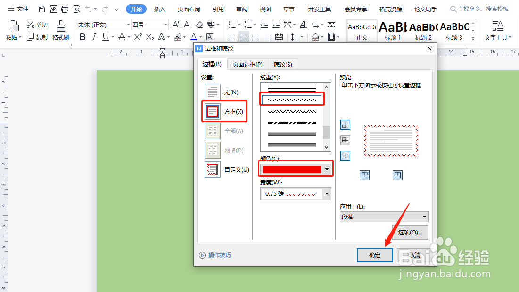The width and height of the screenshot is (519, 292).
Task: Switch to the 审阅 Review tab
Action: (x=242, y=9)
